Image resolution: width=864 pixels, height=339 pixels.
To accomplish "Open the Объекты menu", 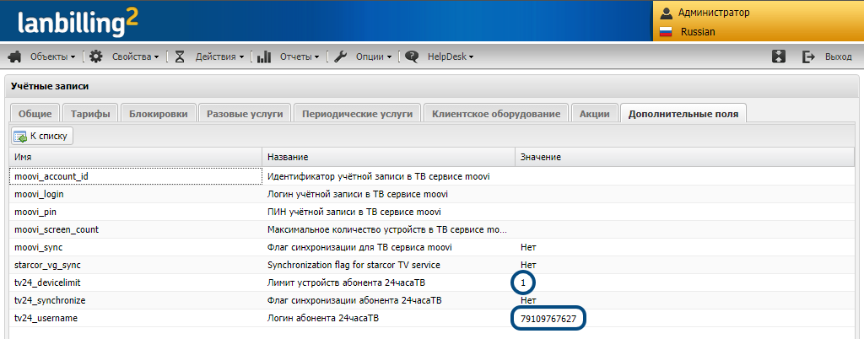I will pyautogui.click(x=49, y=56).
